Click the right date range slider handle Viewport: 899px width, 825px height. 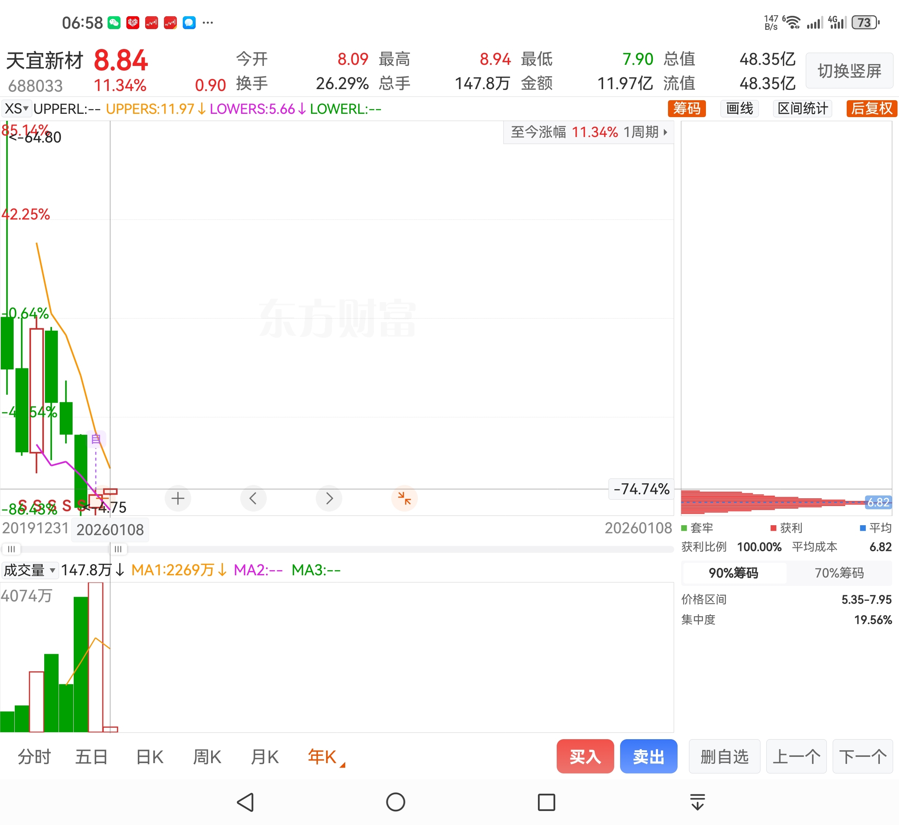coord(118,549)
